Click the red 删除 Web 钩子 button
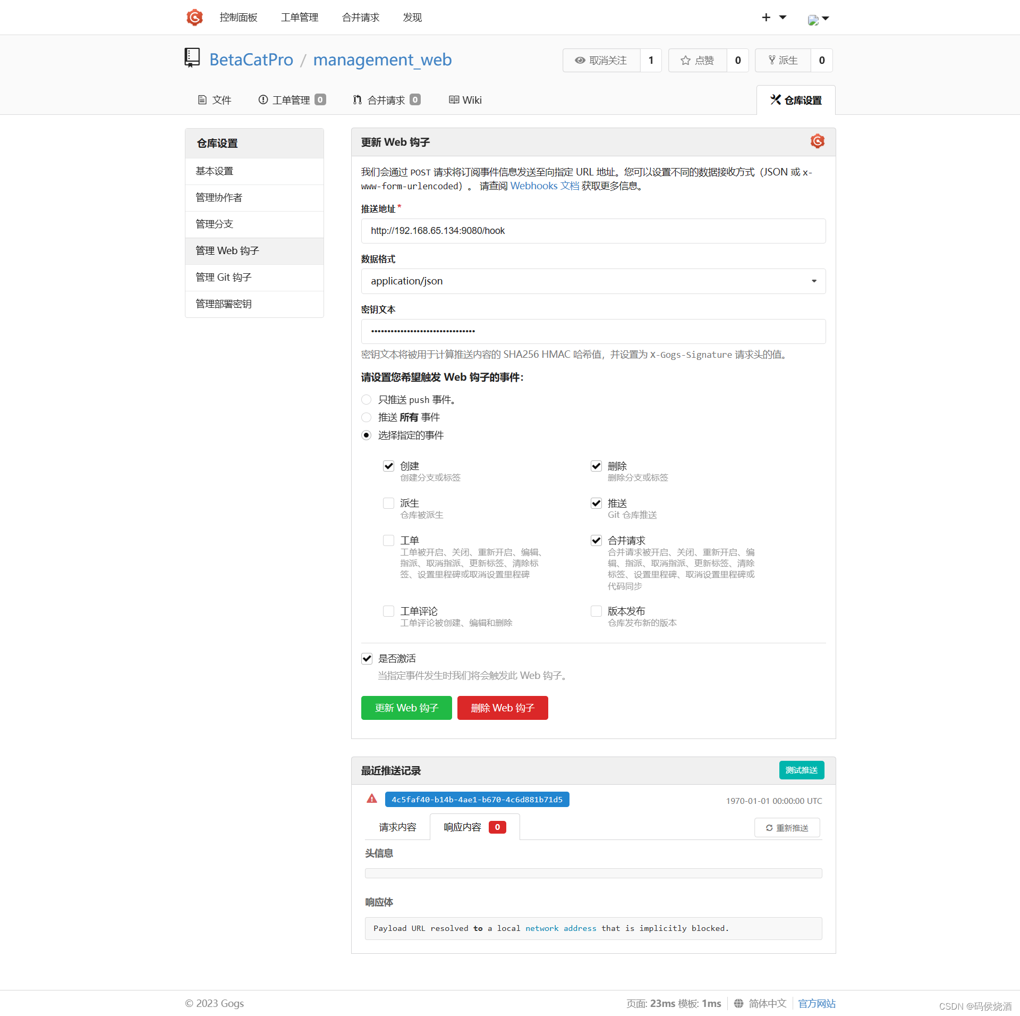Screen dimensions: 1020x1016 pos(503,708)
